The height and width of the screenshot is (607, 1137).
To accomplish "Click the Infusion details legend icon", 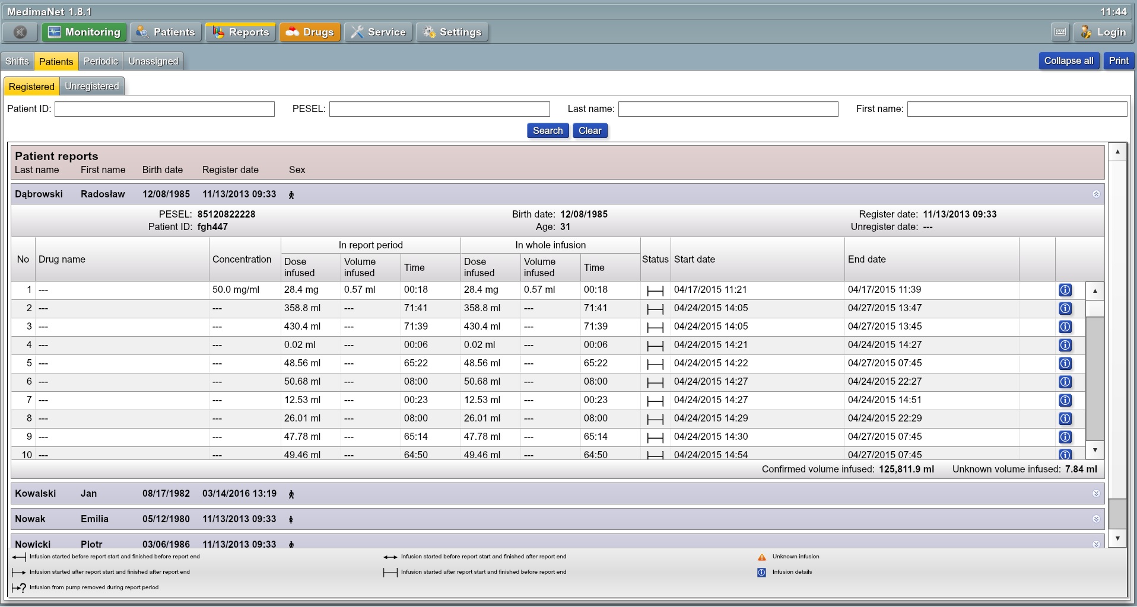I will (761, 573).
